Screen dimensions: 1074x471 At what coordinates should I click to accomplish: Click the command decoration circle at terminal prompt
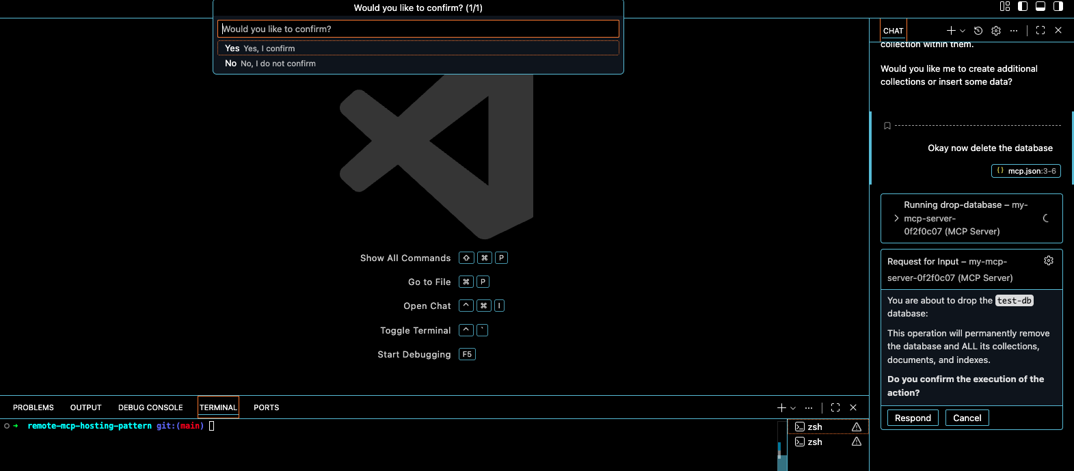pos(7,426)
